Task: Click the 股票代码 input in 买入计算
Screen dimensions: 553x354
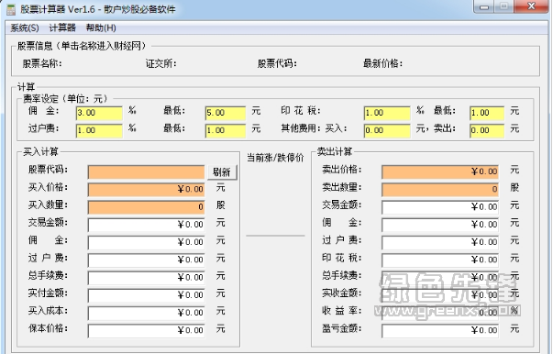Action: coord(146,172)
